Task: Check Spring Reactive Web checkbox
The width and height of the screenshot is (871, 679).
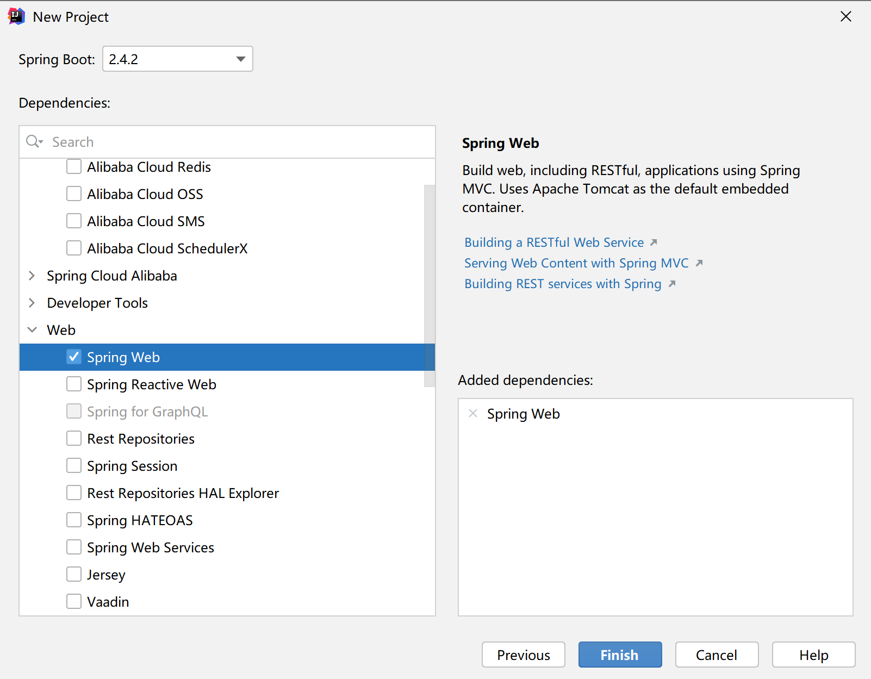Action: tap(74, 384)
